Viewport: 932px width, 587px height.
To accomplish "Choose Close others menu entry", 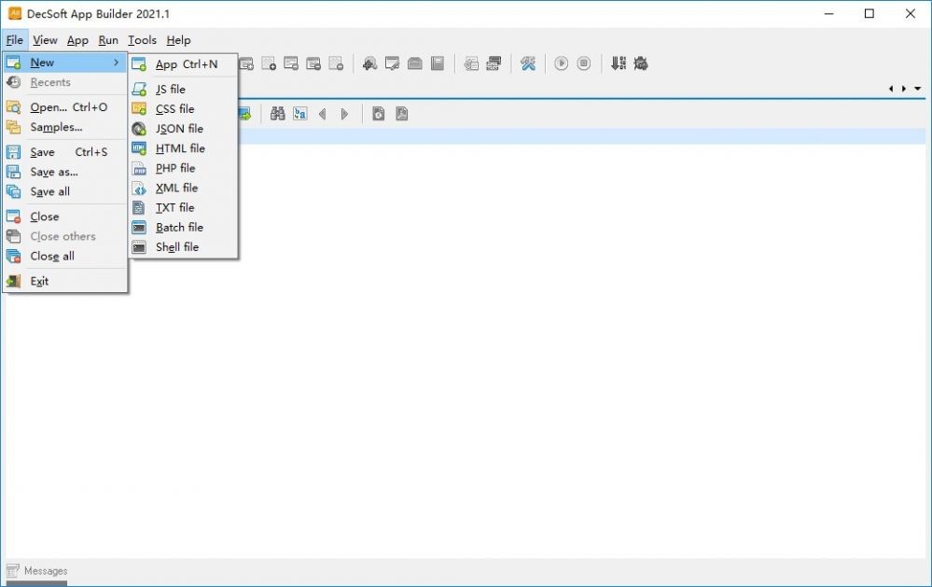I will (x=65, y=236).
